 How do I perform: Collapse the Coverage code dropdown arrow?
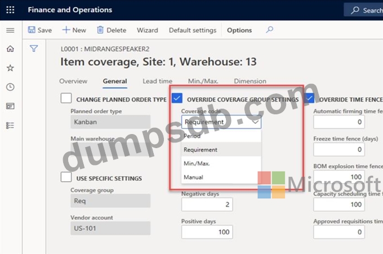click(256, 122)
